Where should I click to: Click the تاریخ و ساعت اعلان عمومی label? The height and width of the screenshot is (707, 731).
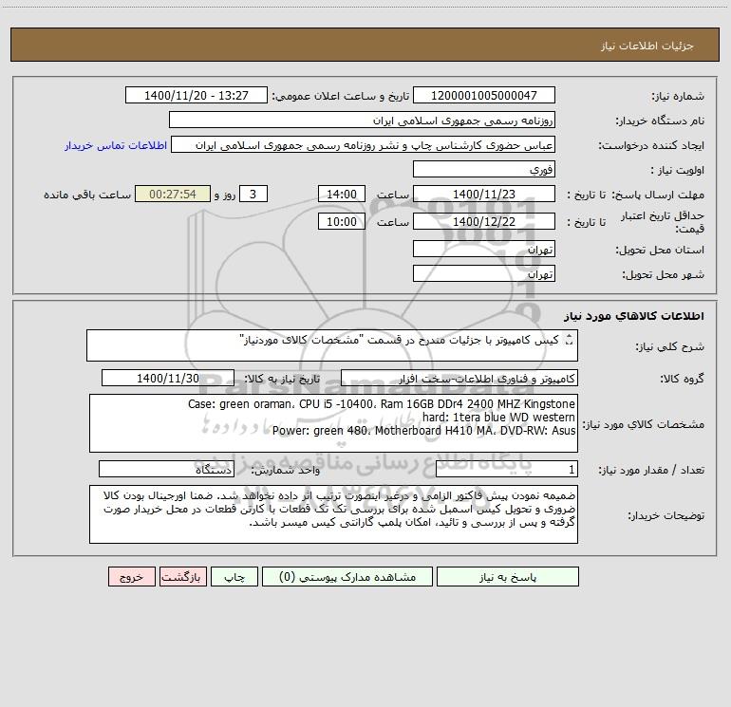(x=340, y=96)
